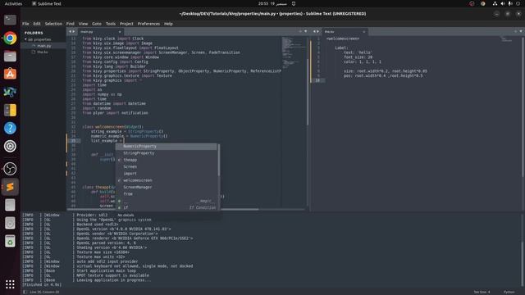
Task: Open the Edit menu
Action: point(37,24)
